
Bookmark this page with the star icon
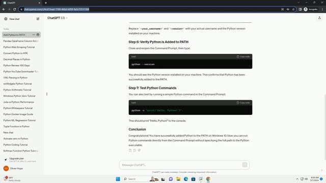(x=293, y=9)
